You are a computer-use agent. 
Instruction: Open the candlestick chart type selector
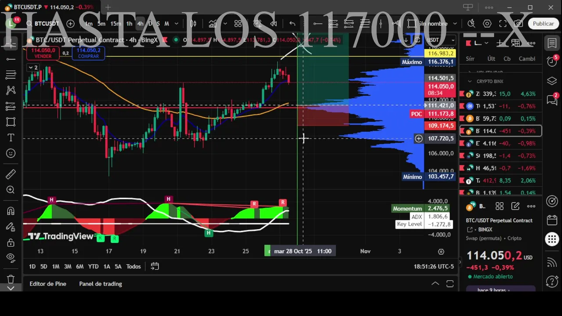coord(193,24)
